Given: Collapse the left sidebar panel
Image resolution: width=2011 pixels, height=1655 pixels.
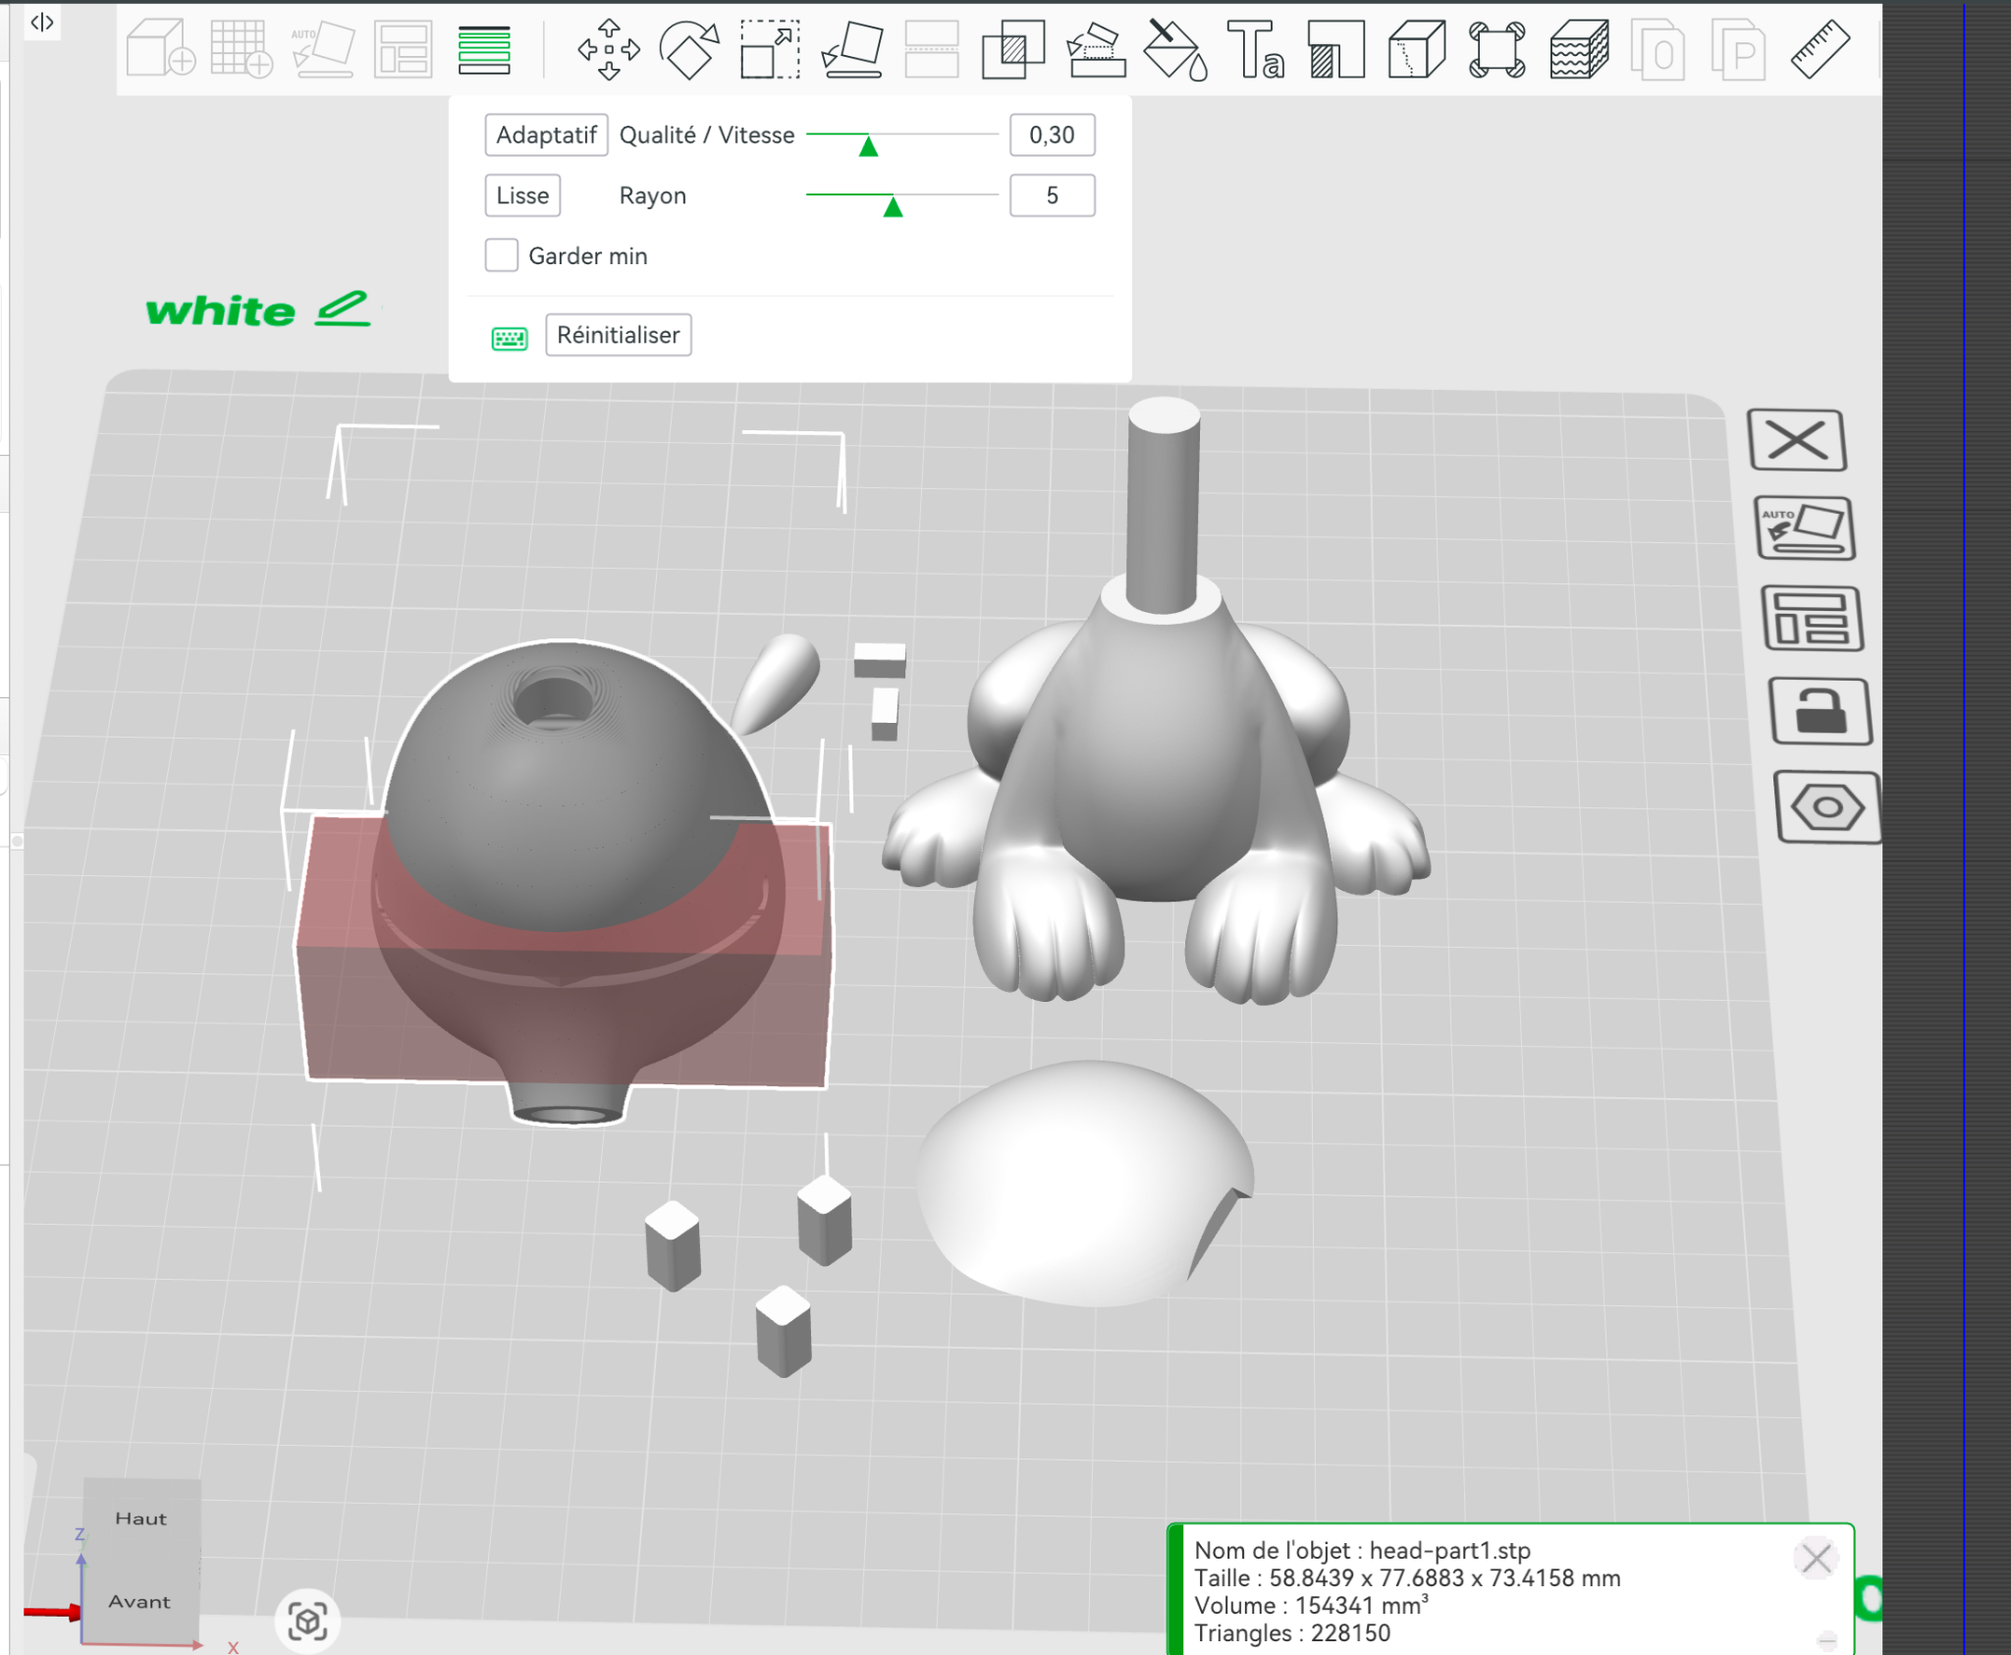Looking at the screenshot, I should pyautogui.click(x=41, y=22).
